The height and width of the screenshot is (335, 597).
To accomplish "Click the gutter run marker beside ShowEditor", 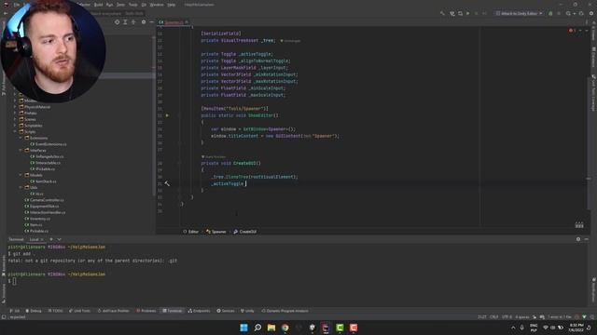I will pyautogui.click(x=167, y=115).
